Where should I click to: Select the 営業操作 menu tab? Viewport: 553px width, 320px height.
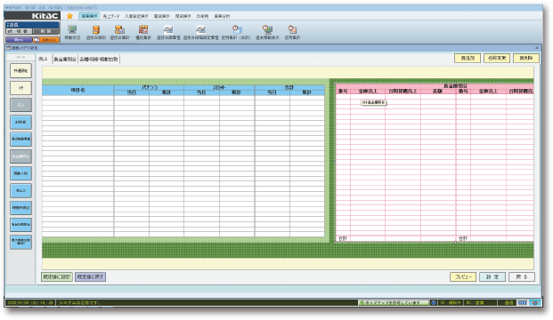pos(89,16)
